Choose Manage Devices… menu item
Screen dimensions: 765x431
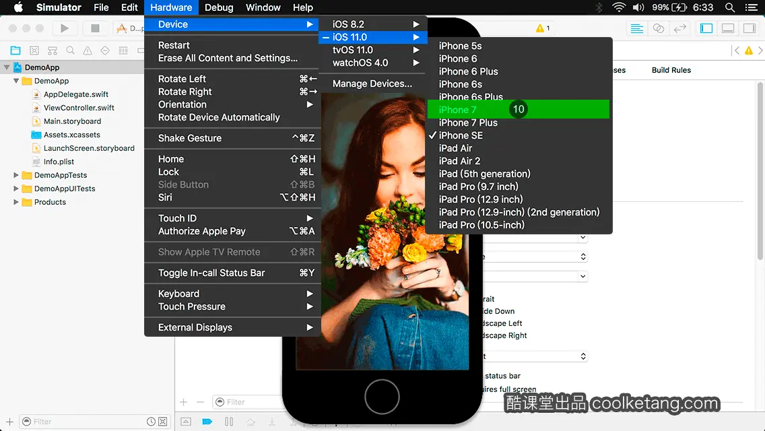tap(373, 84)
